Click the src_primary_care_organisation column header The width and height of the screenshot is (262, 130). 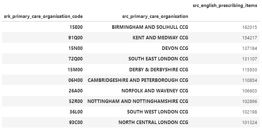155,16
